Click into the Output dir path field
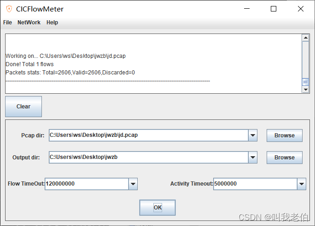The width and height of the screenshot is (315, 226). [149, 157]
